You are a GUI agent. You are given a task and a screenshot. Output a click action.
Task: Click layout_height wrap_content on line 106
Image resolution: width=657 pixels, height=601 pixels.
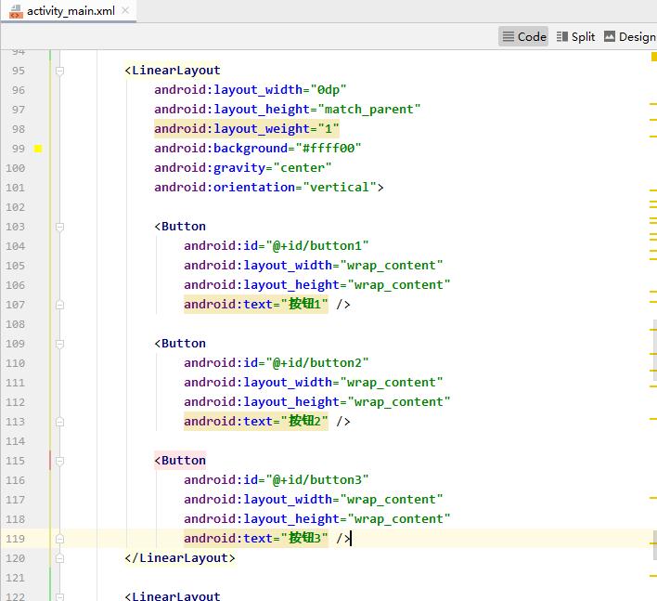tap(317, 285)
